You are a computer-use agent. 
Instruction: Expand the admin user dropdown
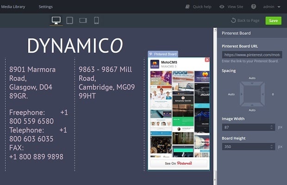click(x=272, y=7)
